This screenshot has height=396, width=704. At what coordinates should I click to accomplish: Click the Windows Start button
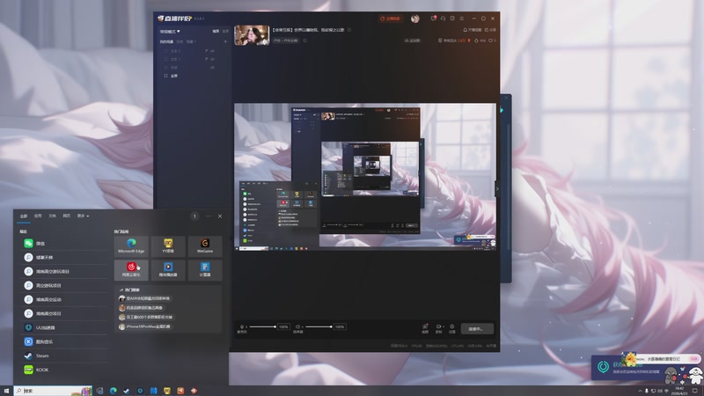point(6,391)
